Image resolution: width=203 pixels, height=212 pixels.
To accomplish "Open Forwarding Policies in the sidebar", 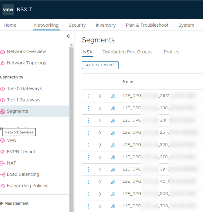I will pyautogui.click(x=27, y=186).
